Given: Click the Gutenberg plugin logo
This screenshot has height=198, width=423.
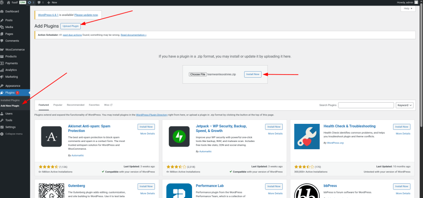Looking at the screenshot, I should coord(51,191).
